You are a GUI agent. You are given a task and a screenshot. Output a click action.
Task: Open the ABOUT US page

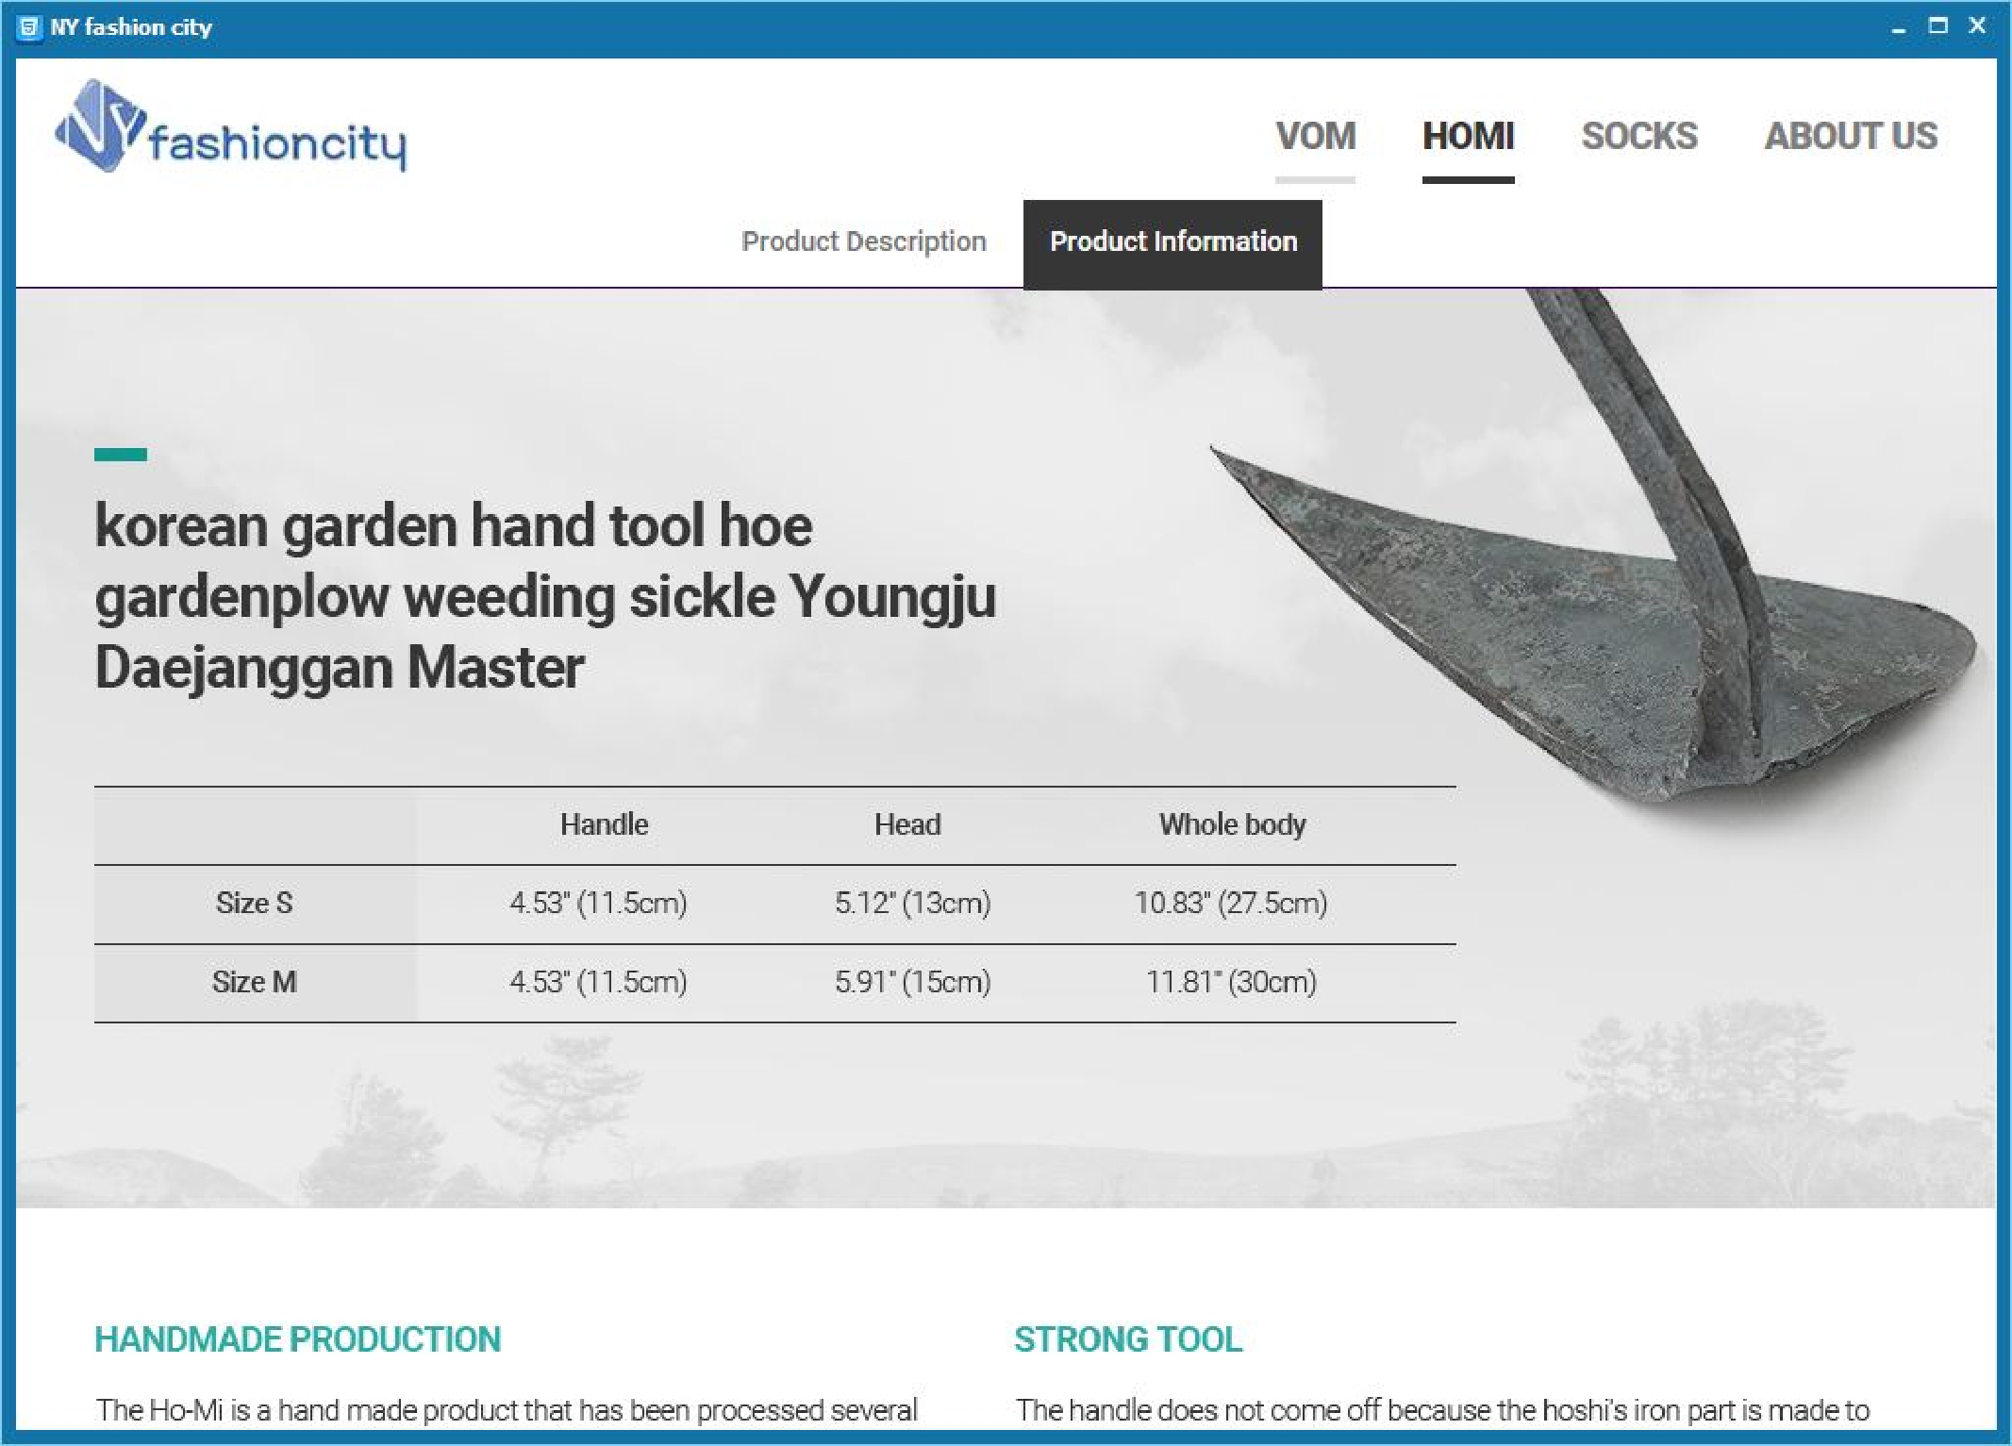click(x=1850, y=137)
